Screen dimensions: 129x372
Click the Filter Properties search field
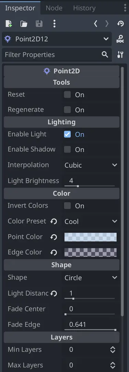pyautogui.click(x=57, y=54)
